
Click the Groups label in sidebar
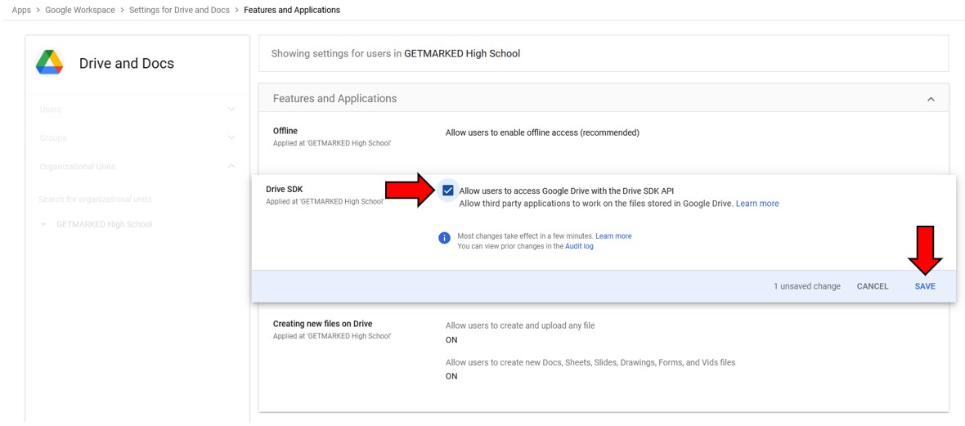(x=53, y=138)
